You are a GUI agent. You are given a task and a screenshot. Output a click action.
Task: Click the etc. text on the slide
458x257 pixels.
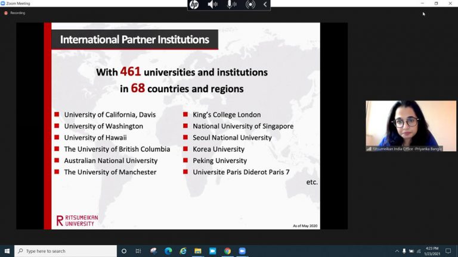312,182
